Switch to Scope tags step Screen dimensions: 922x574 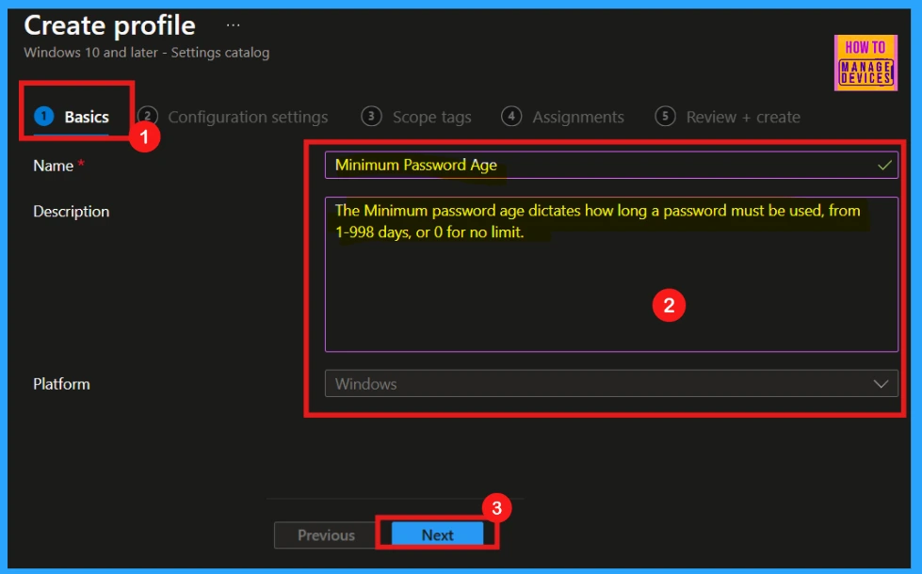coord(416,117)
